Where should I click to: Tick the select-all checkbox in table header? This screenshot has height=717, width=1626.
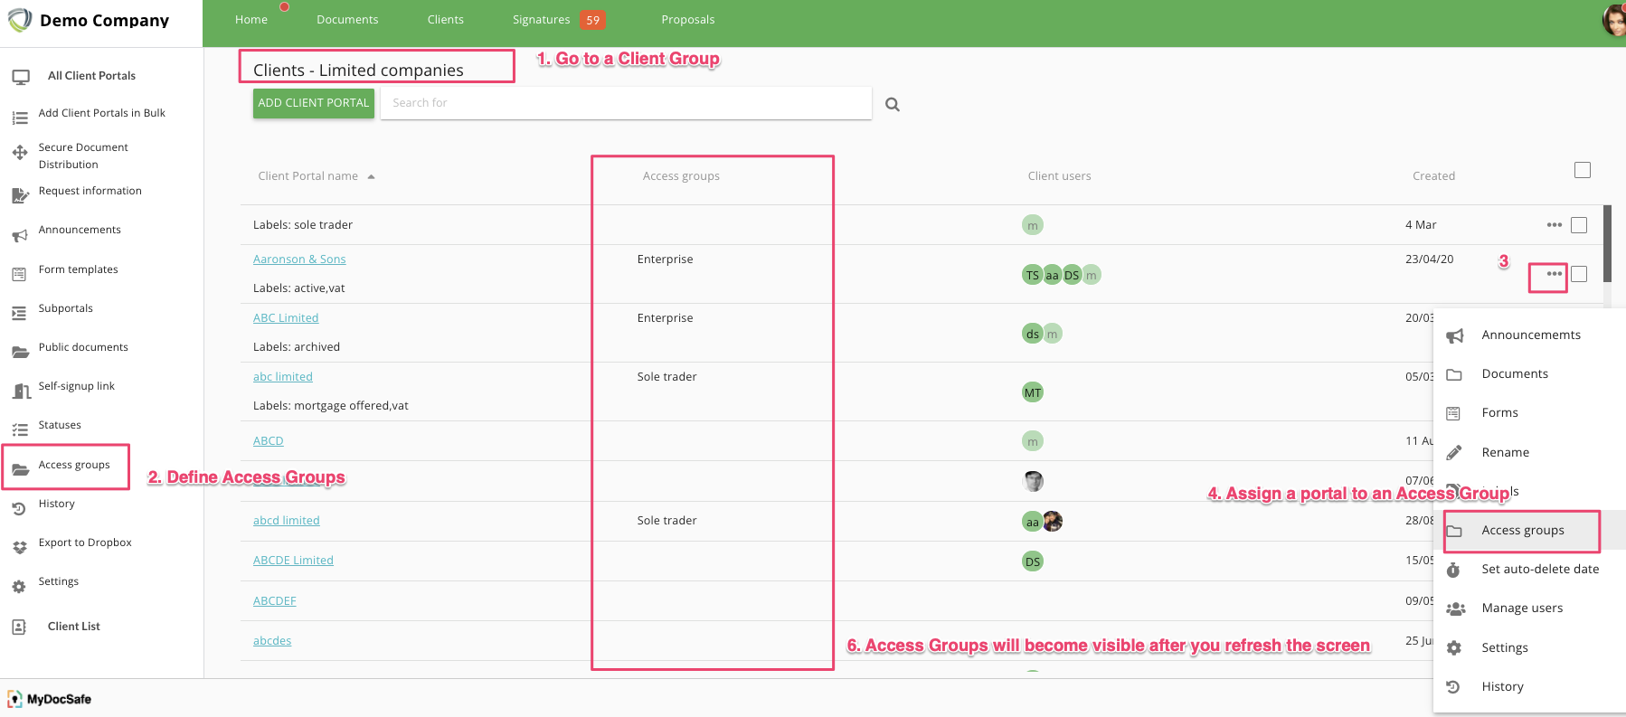(x=1582, y=170)
